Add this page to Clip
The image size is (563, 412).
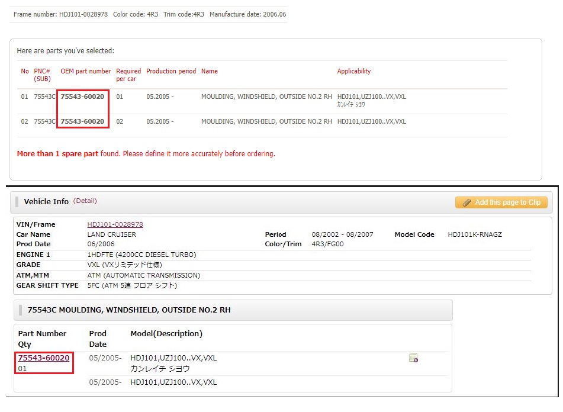click(x=501, y=202)
